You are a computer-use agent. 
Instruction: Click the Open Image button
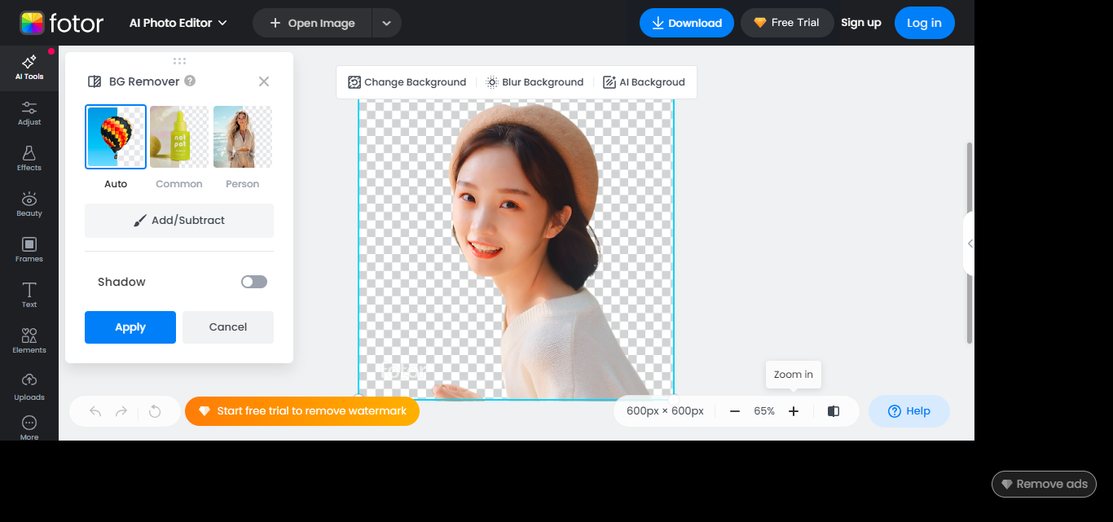pyautogui.click(x=313, y=23)
